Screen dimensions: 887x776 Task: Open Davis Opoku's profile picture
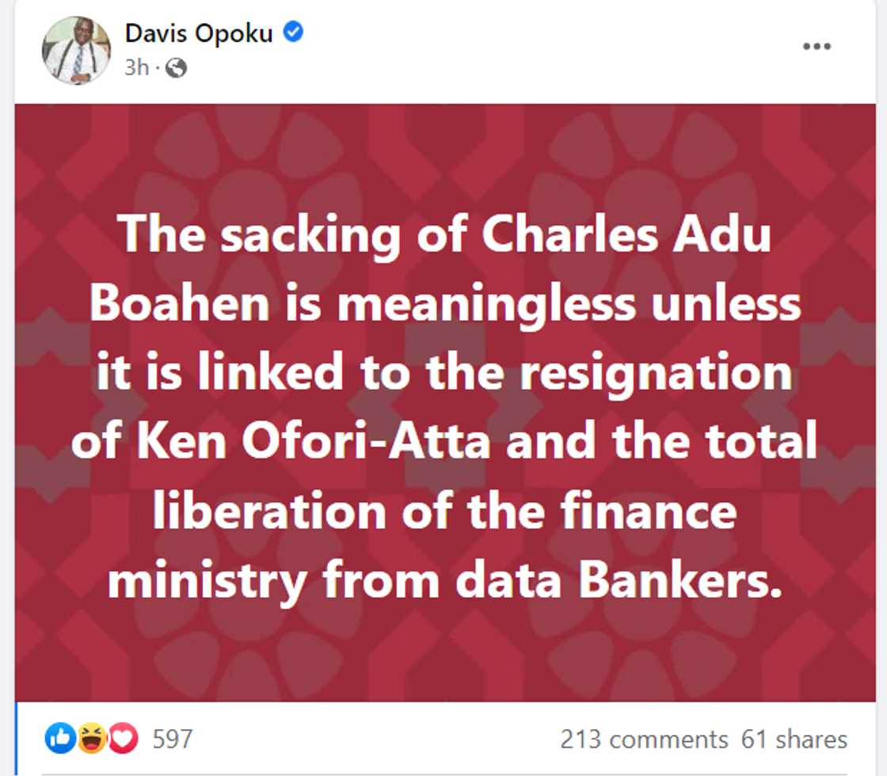pyautogui.click(x=77, y=48)
